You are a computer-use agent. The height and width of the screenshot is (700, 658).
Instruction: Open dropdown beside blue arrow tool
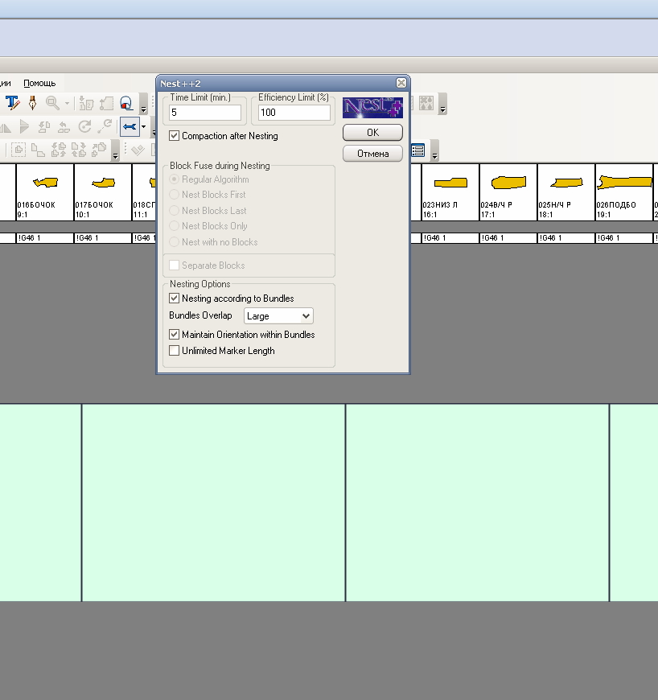(x=143, y=127)
